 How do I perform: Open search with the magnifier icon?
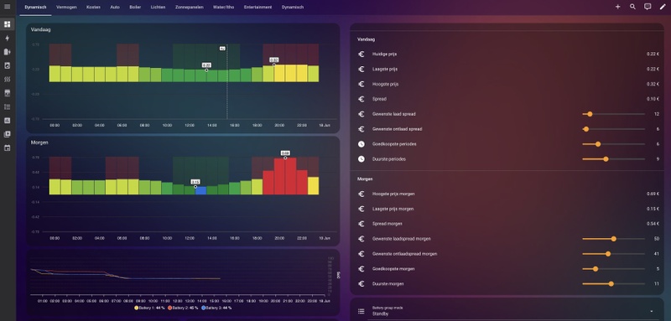click(x=632, y=7)
